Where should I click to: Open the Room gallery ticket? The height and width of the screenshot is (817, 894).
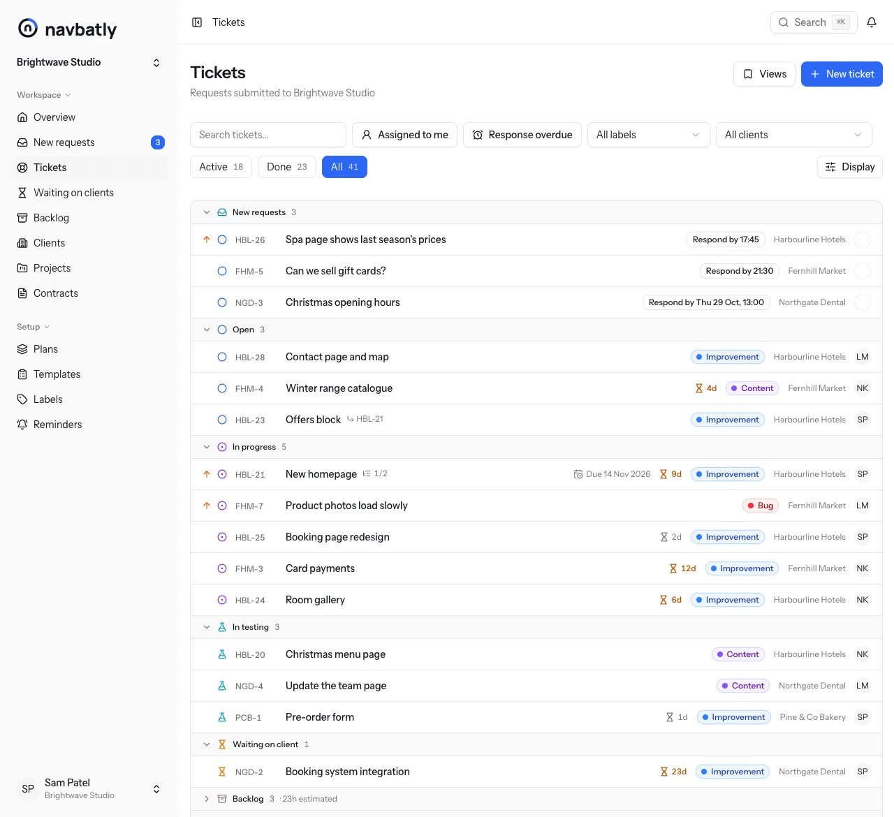315,600
